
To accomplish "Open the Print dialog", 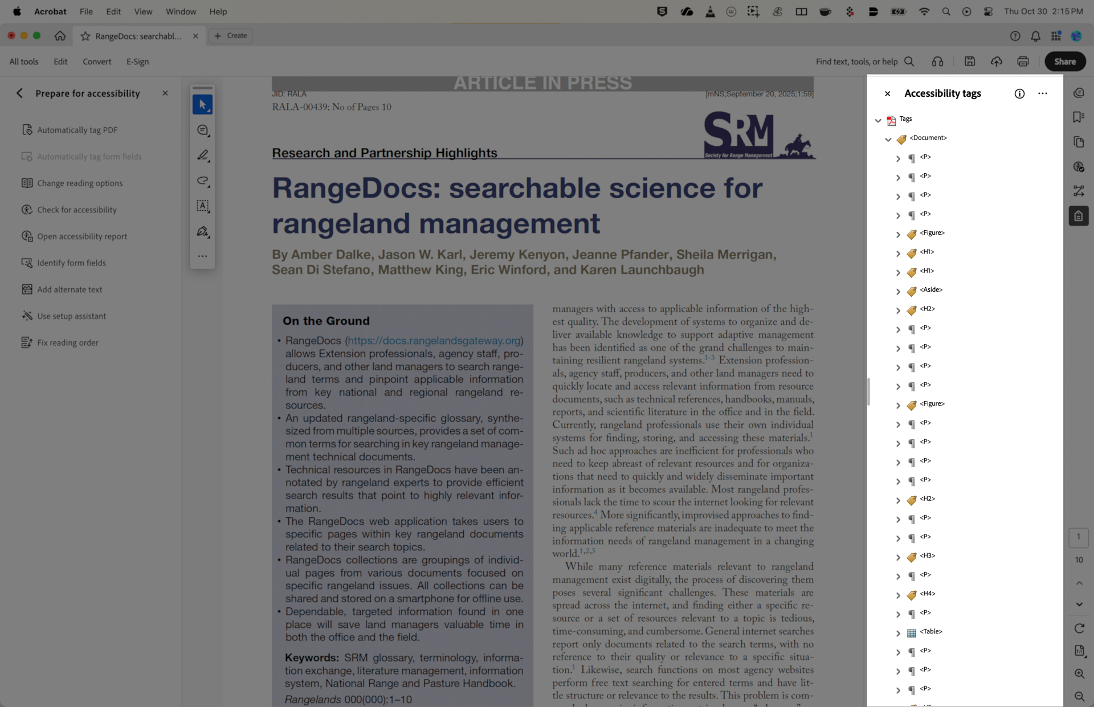I will (x=1023, y=62).
